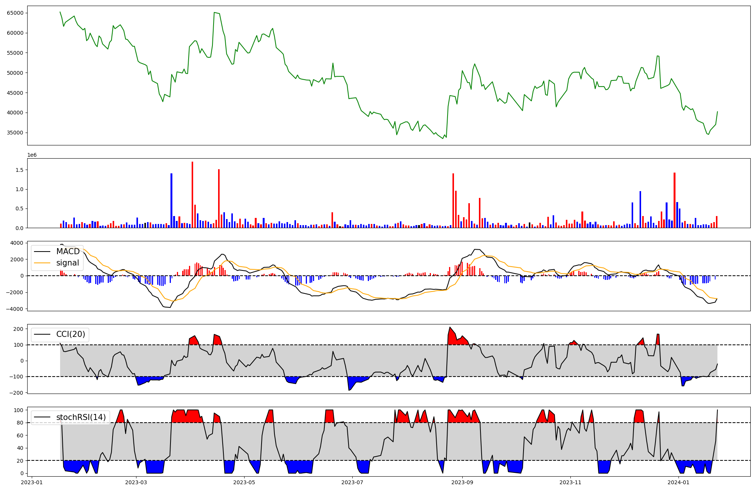This screenshot has width=756, height=491.
Task: Click the −200 label on CCI axis
Action: (x=16, y=392)
